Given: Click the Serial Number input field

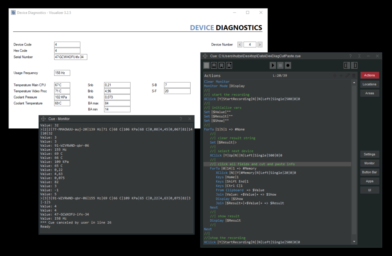Looking at the screenshot, I should click(x=71, y=57).
